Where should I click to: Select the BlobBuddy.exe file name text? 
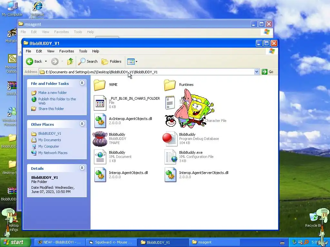[191, 152]
